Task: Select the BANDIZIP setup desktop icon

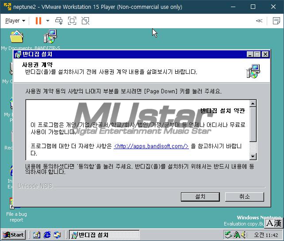Action: coord(49,40)
